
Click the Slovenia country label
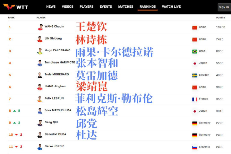tap(204, 147)
